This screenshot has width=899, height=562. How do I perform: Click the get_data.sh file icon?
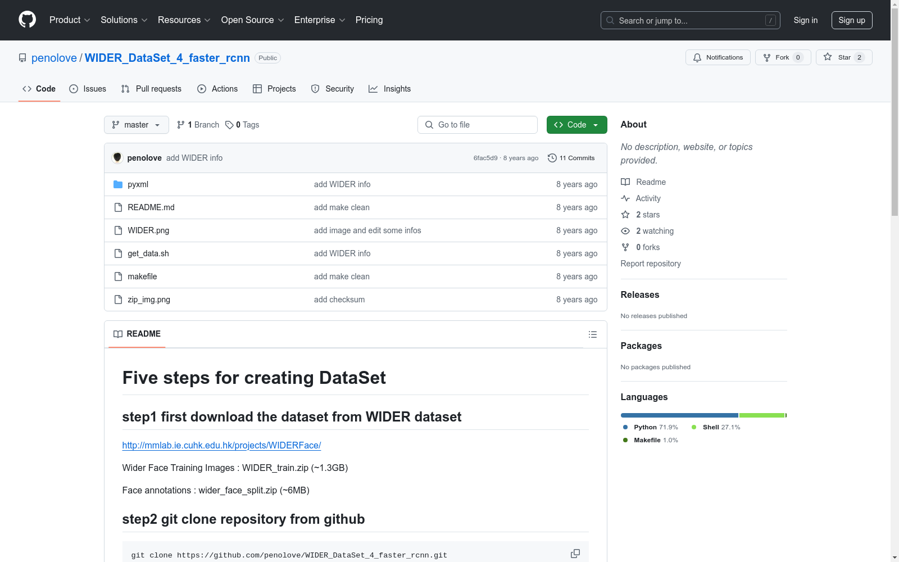118,253
